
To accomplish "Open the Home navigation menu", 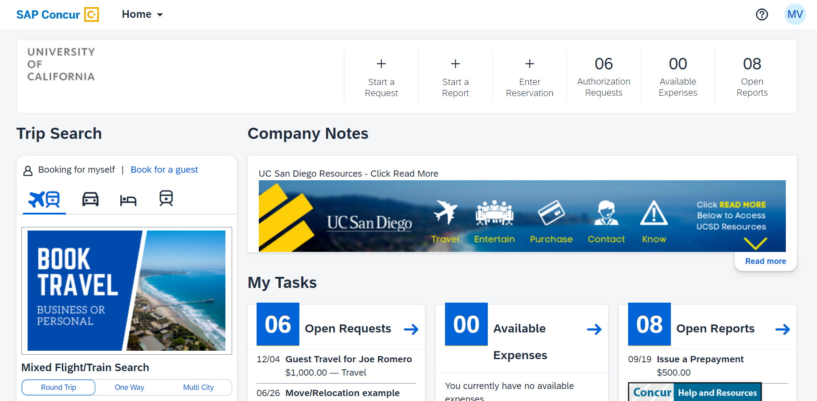I will [142, 14].
